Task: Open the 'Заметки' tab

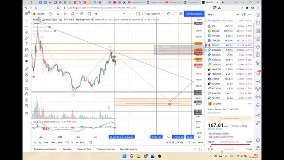Action: tap(67, 149)
